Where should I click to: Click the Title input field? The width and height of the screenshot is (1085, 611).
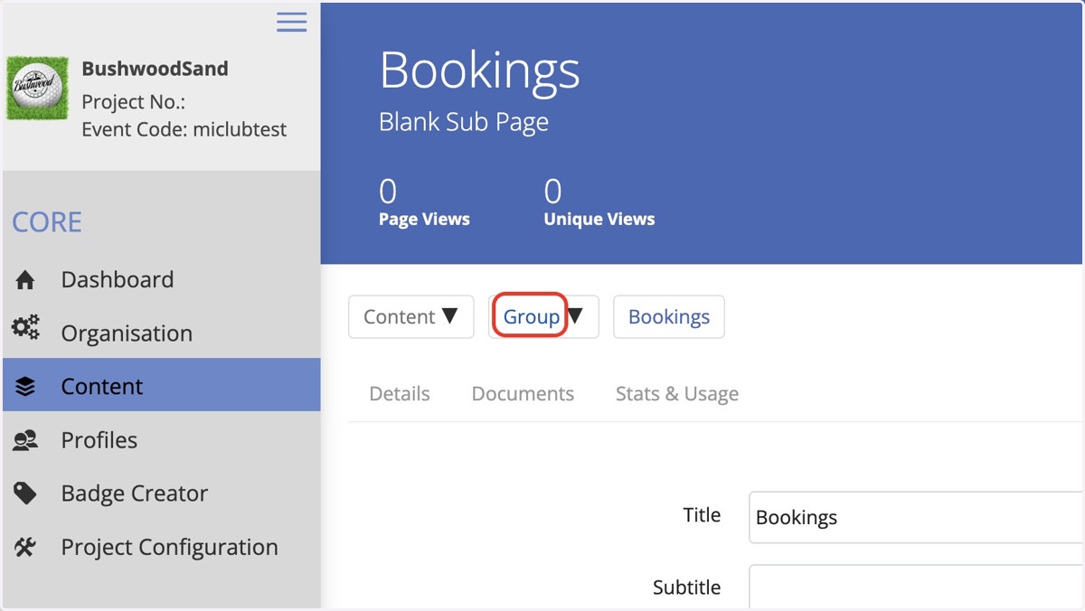[916, 517]
